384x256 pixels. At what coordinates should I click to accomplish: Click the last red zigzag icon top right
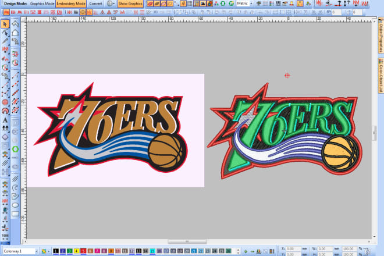point(365,3)
